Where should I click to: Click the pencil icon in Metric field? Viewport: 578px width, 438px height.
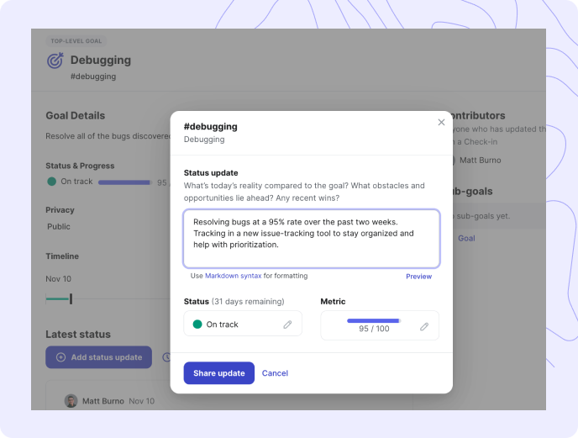click(x=424, y=326)
